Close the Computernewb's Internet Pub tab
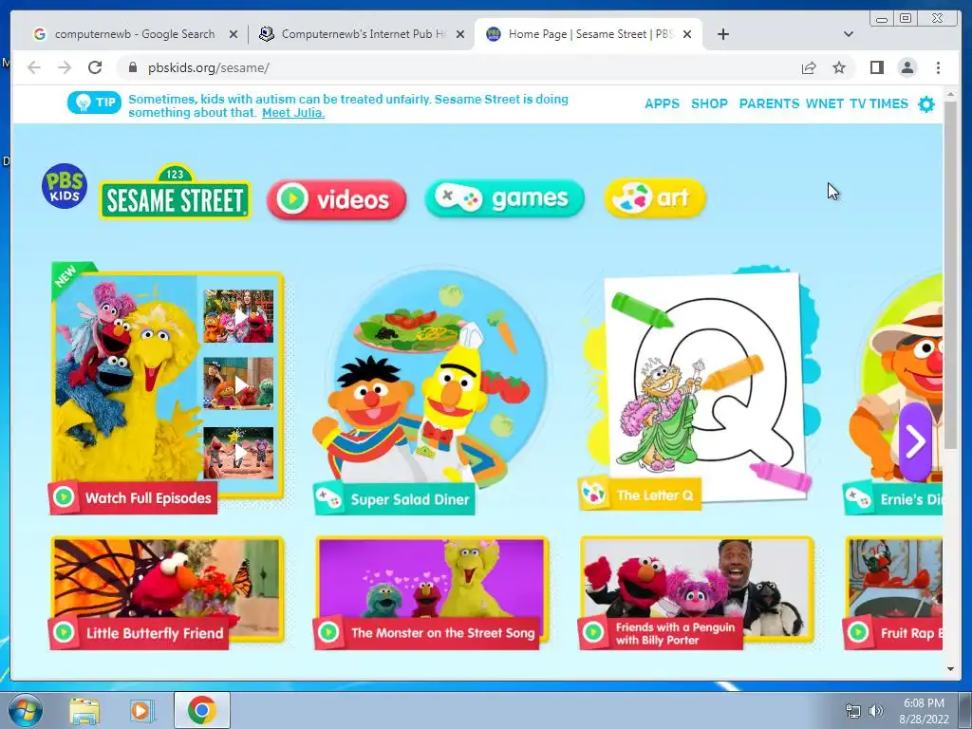 460,34
